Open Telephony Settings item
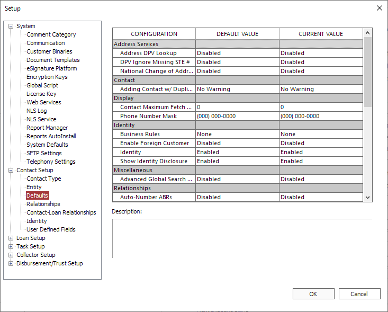The height and width of the screenshot is (312, 388). point(51,162)
